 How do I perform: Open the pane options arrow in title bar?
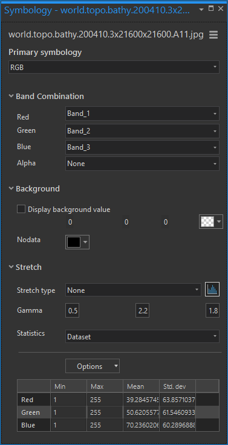coord(201,9)
